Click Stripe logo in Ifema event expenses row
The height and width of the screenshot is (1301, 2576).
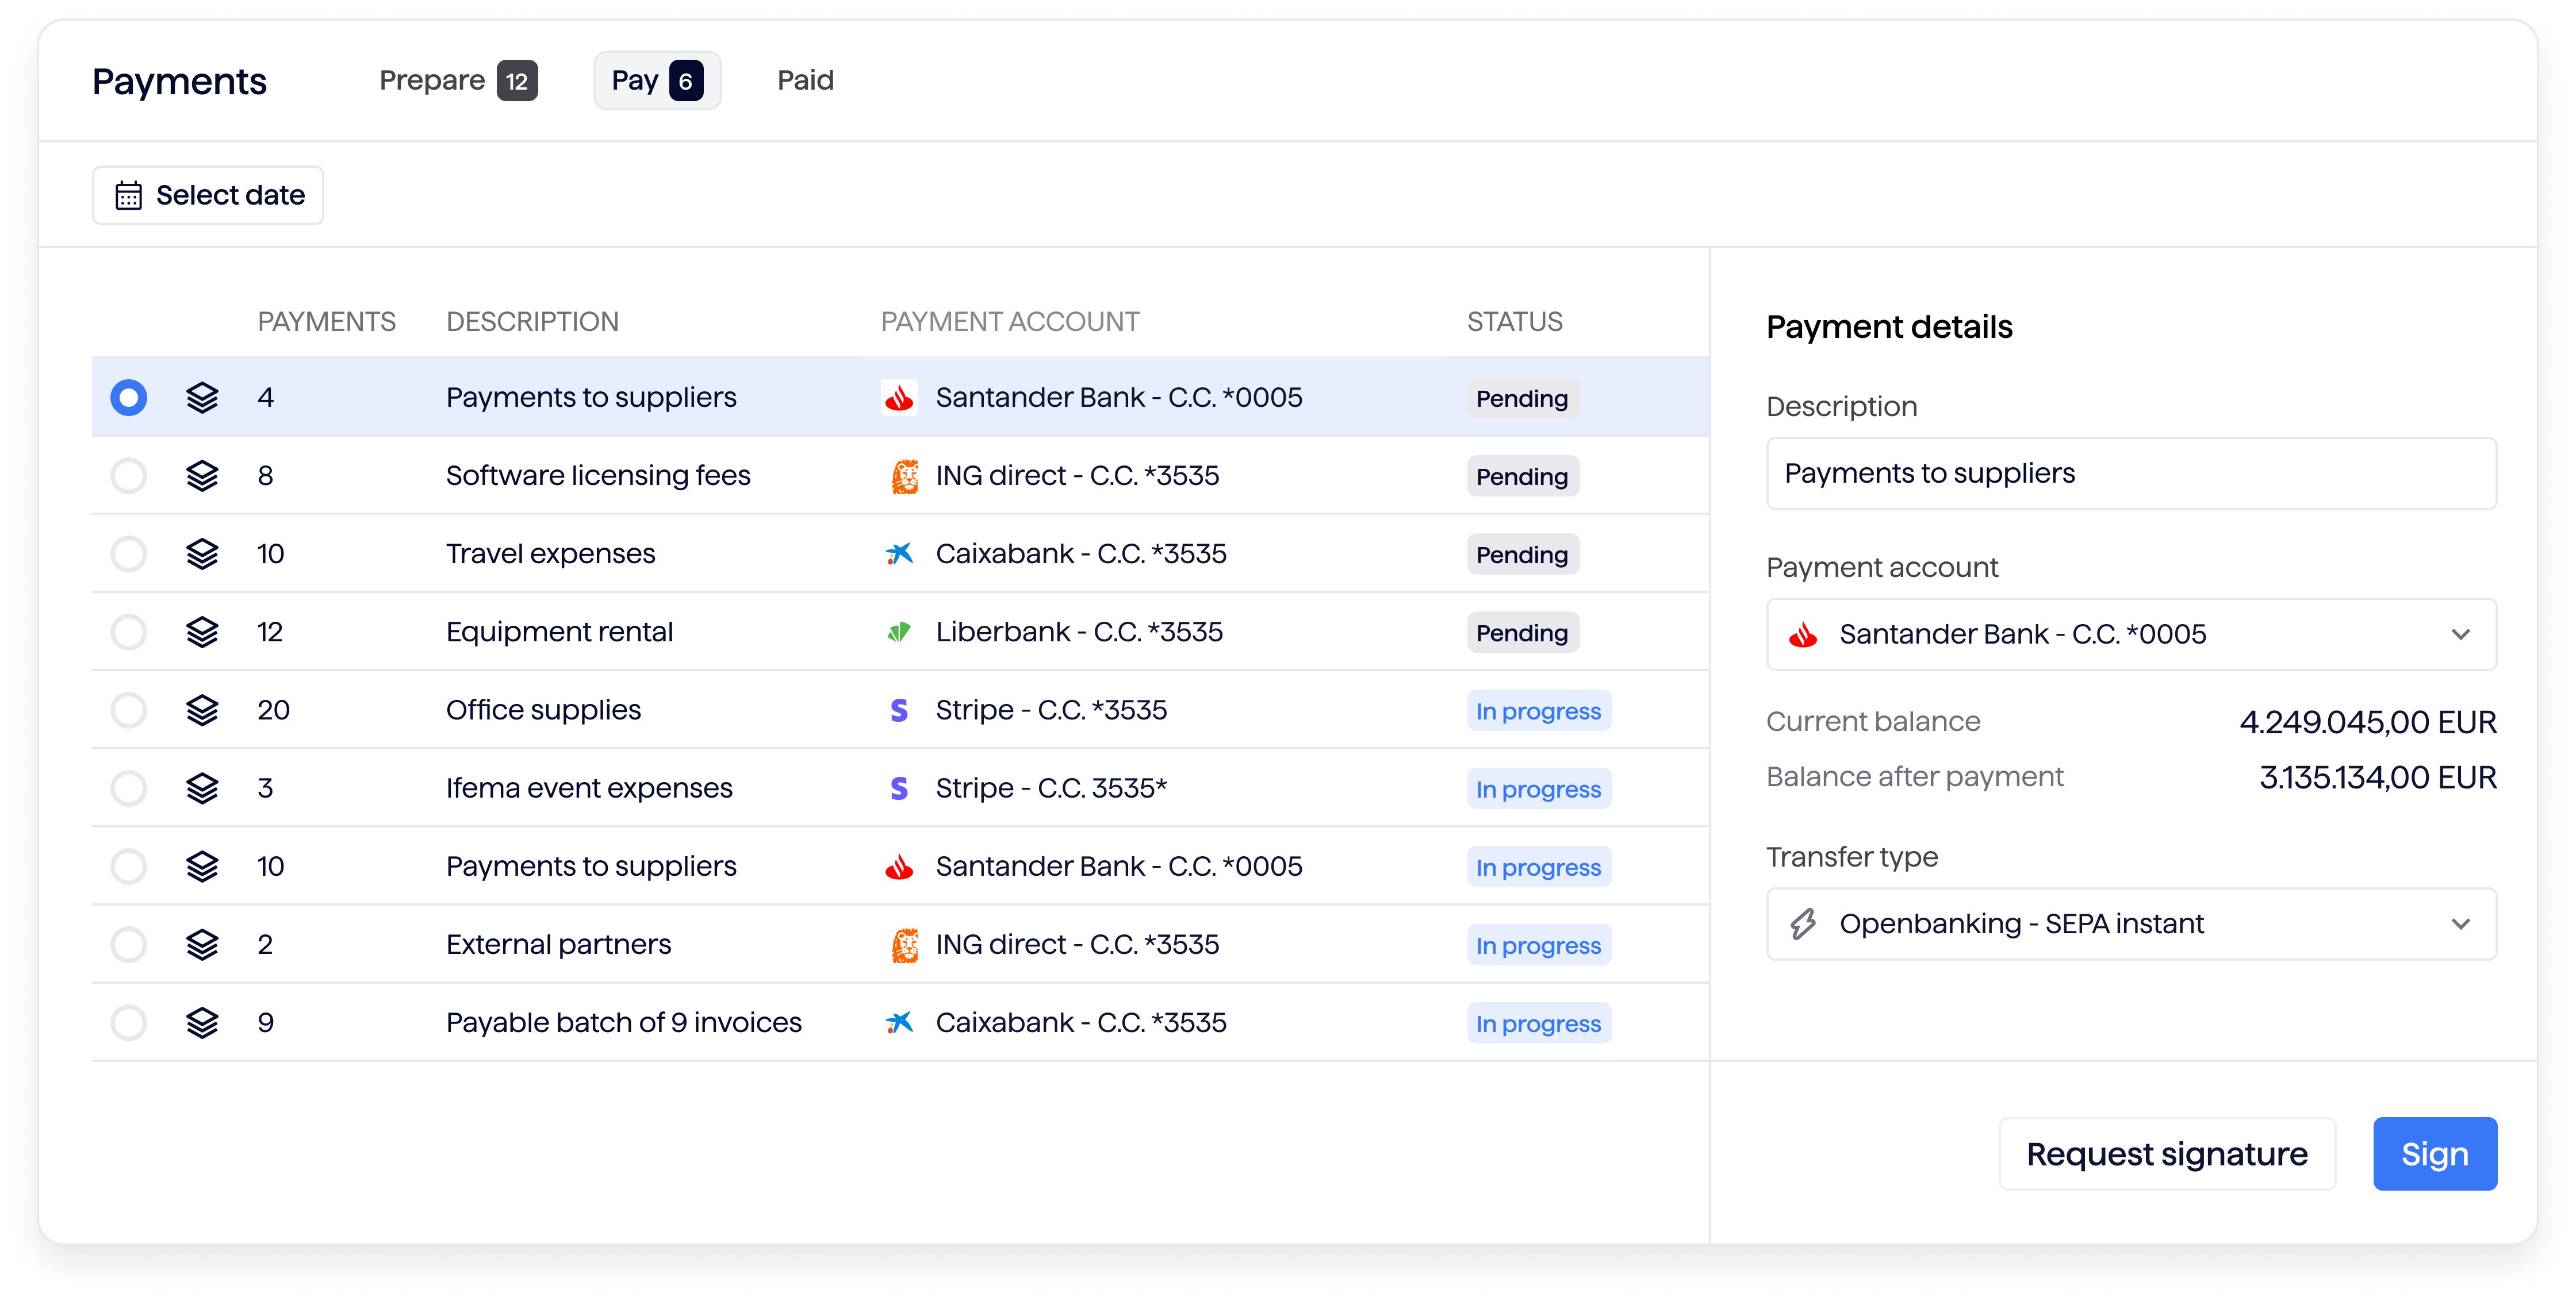click(899, 788)
